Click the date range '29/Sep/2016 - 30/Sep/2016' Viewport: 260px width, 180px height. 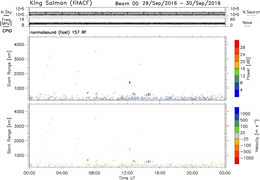182,3
